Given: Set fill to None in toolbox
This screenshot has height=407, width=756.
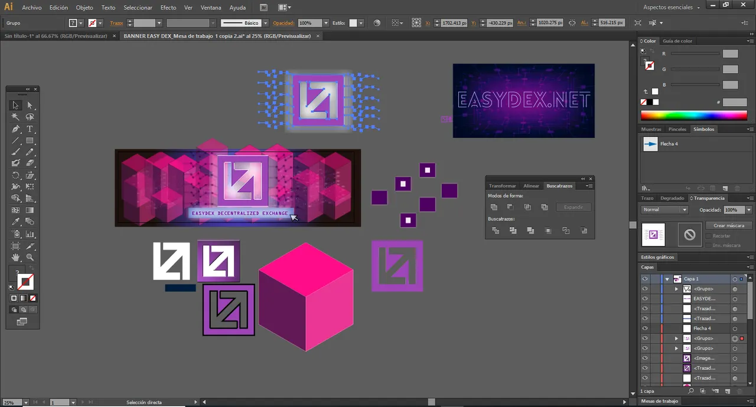Looking at the screenshot, I should 33,298.
